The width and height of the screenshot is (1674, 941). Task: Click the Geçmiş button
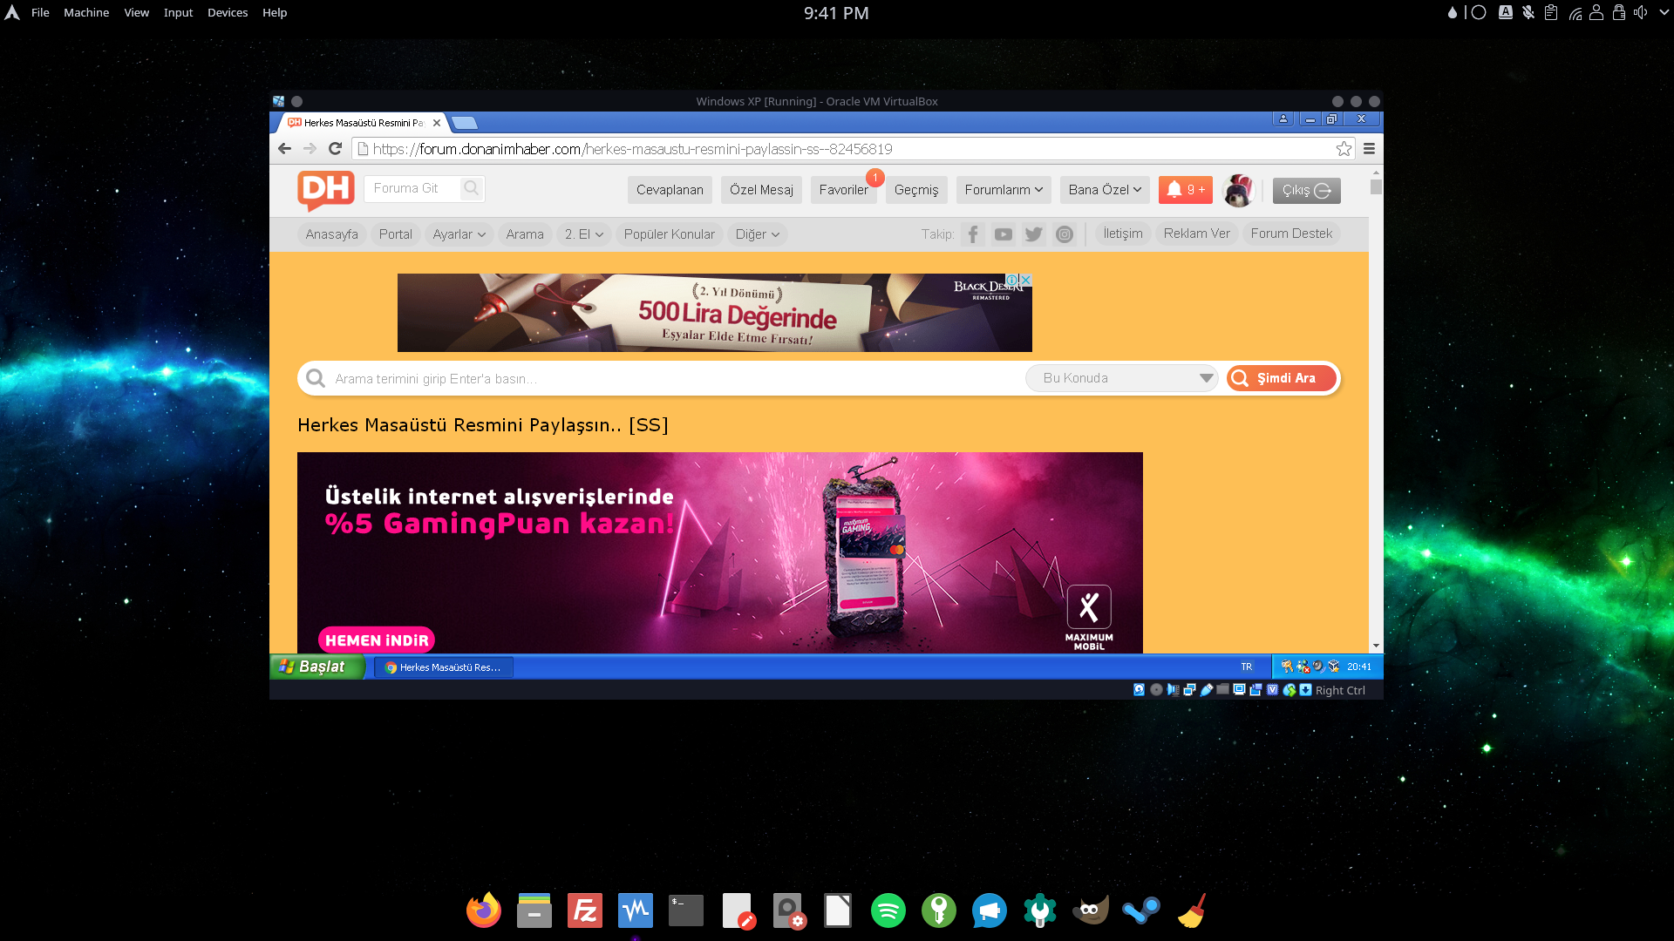click(x=916, y=190)
